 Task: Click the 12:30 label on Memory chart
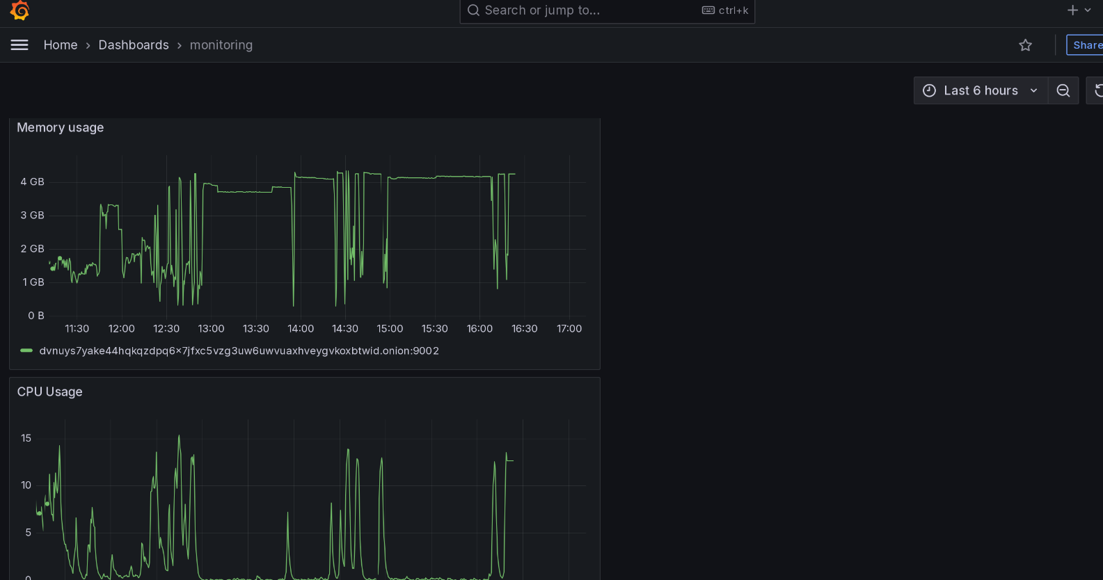tap(166, 328)
